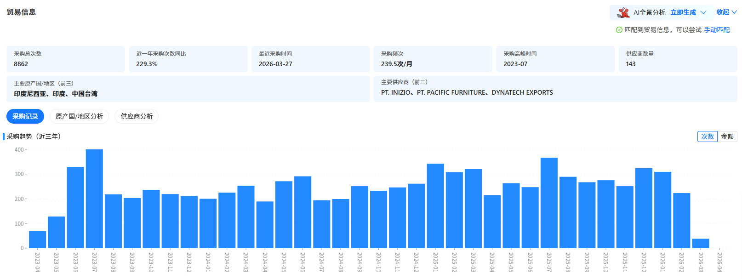
Task: Switch to the 原产国/地区分析 tab
Action: point(79,116)
